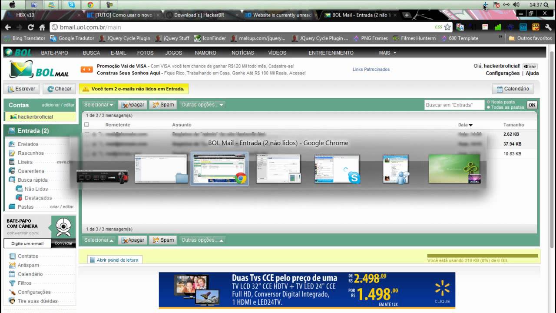
Task: Open sidebar Configurações tools icon
Action: tap(12, 292)
